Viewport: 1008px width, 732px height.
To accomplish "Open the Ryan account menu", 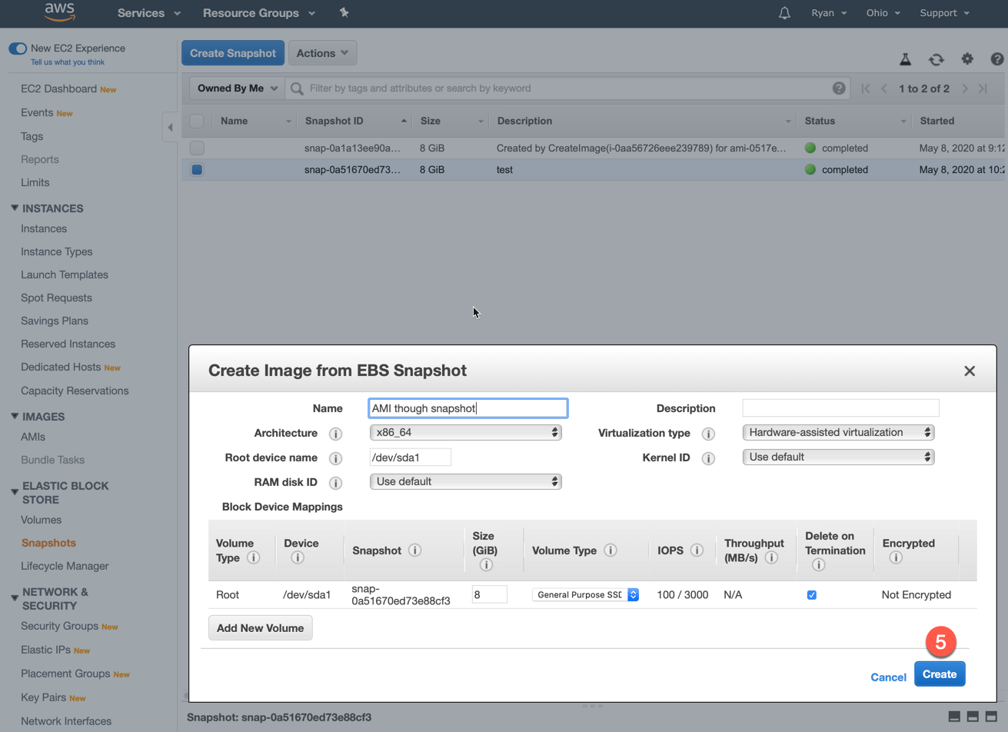I will (x=829, y=13).
